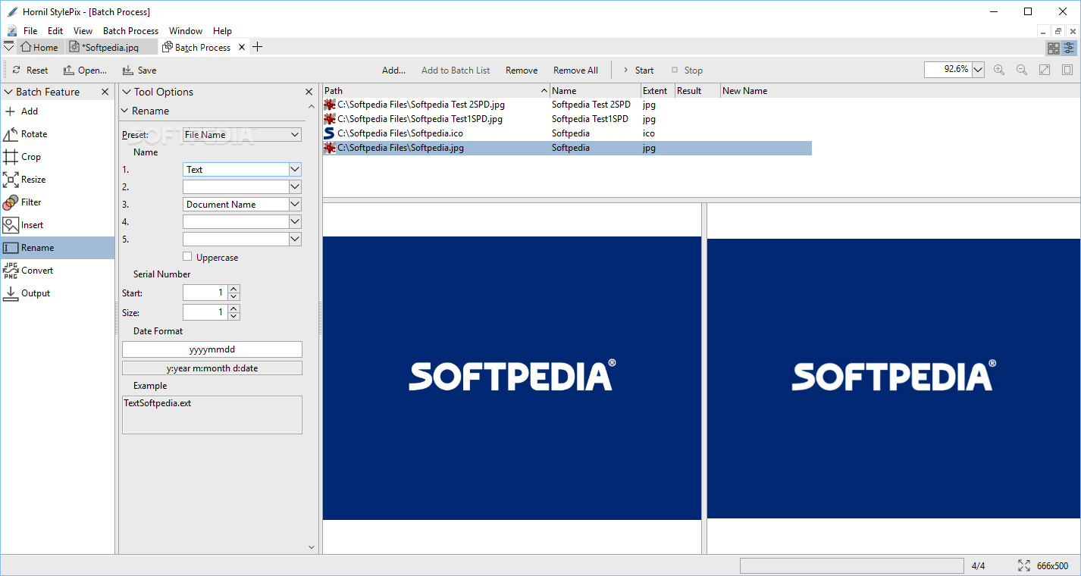Screen dimensions: 1081x576
Task: Collapse the Tool Options panel header
Action: [126, 92]
